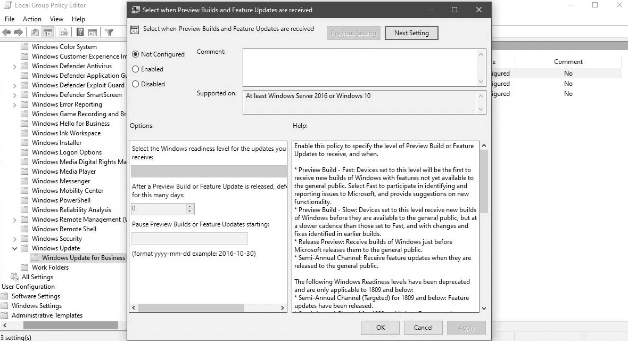Click the deferral days stepper down arrow

[x=190, y=211]
